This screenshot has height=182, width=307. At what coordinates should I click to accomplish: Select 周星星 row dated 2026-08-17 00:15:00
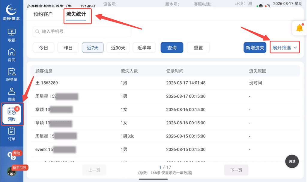[x=165, y=96]
